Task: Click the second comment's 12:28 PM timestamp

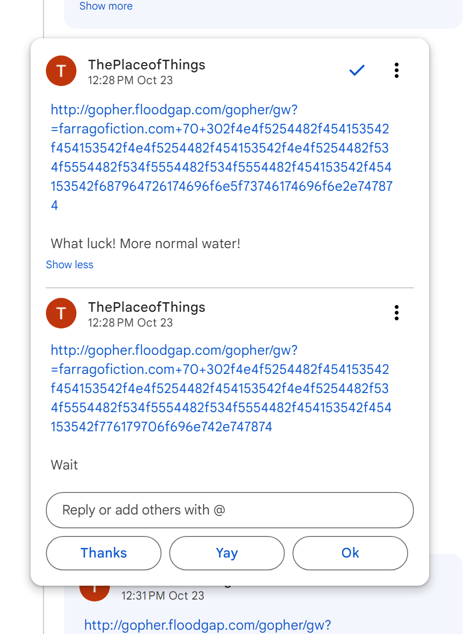Action: 130,323
